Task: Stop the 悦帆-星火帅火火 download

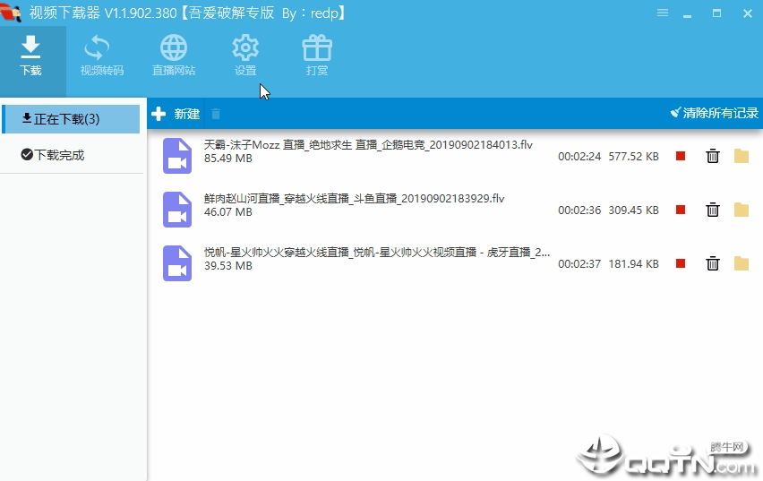Action: (x=681, y=263)
